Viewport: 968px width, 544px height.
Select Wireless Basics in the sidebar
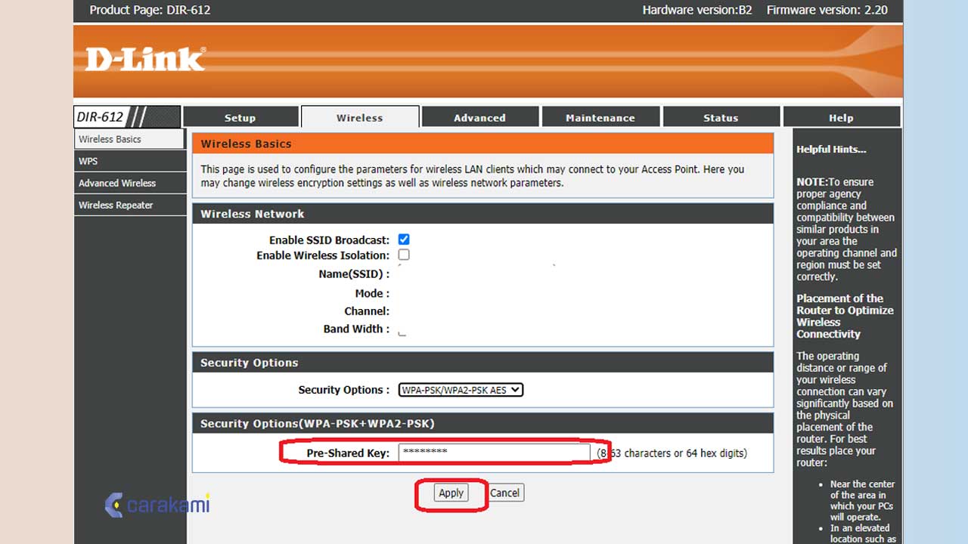129,139
